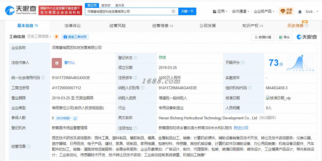Open the 附近公司 nearby companies link
This screenshot has width=322, height=161.
241,128
